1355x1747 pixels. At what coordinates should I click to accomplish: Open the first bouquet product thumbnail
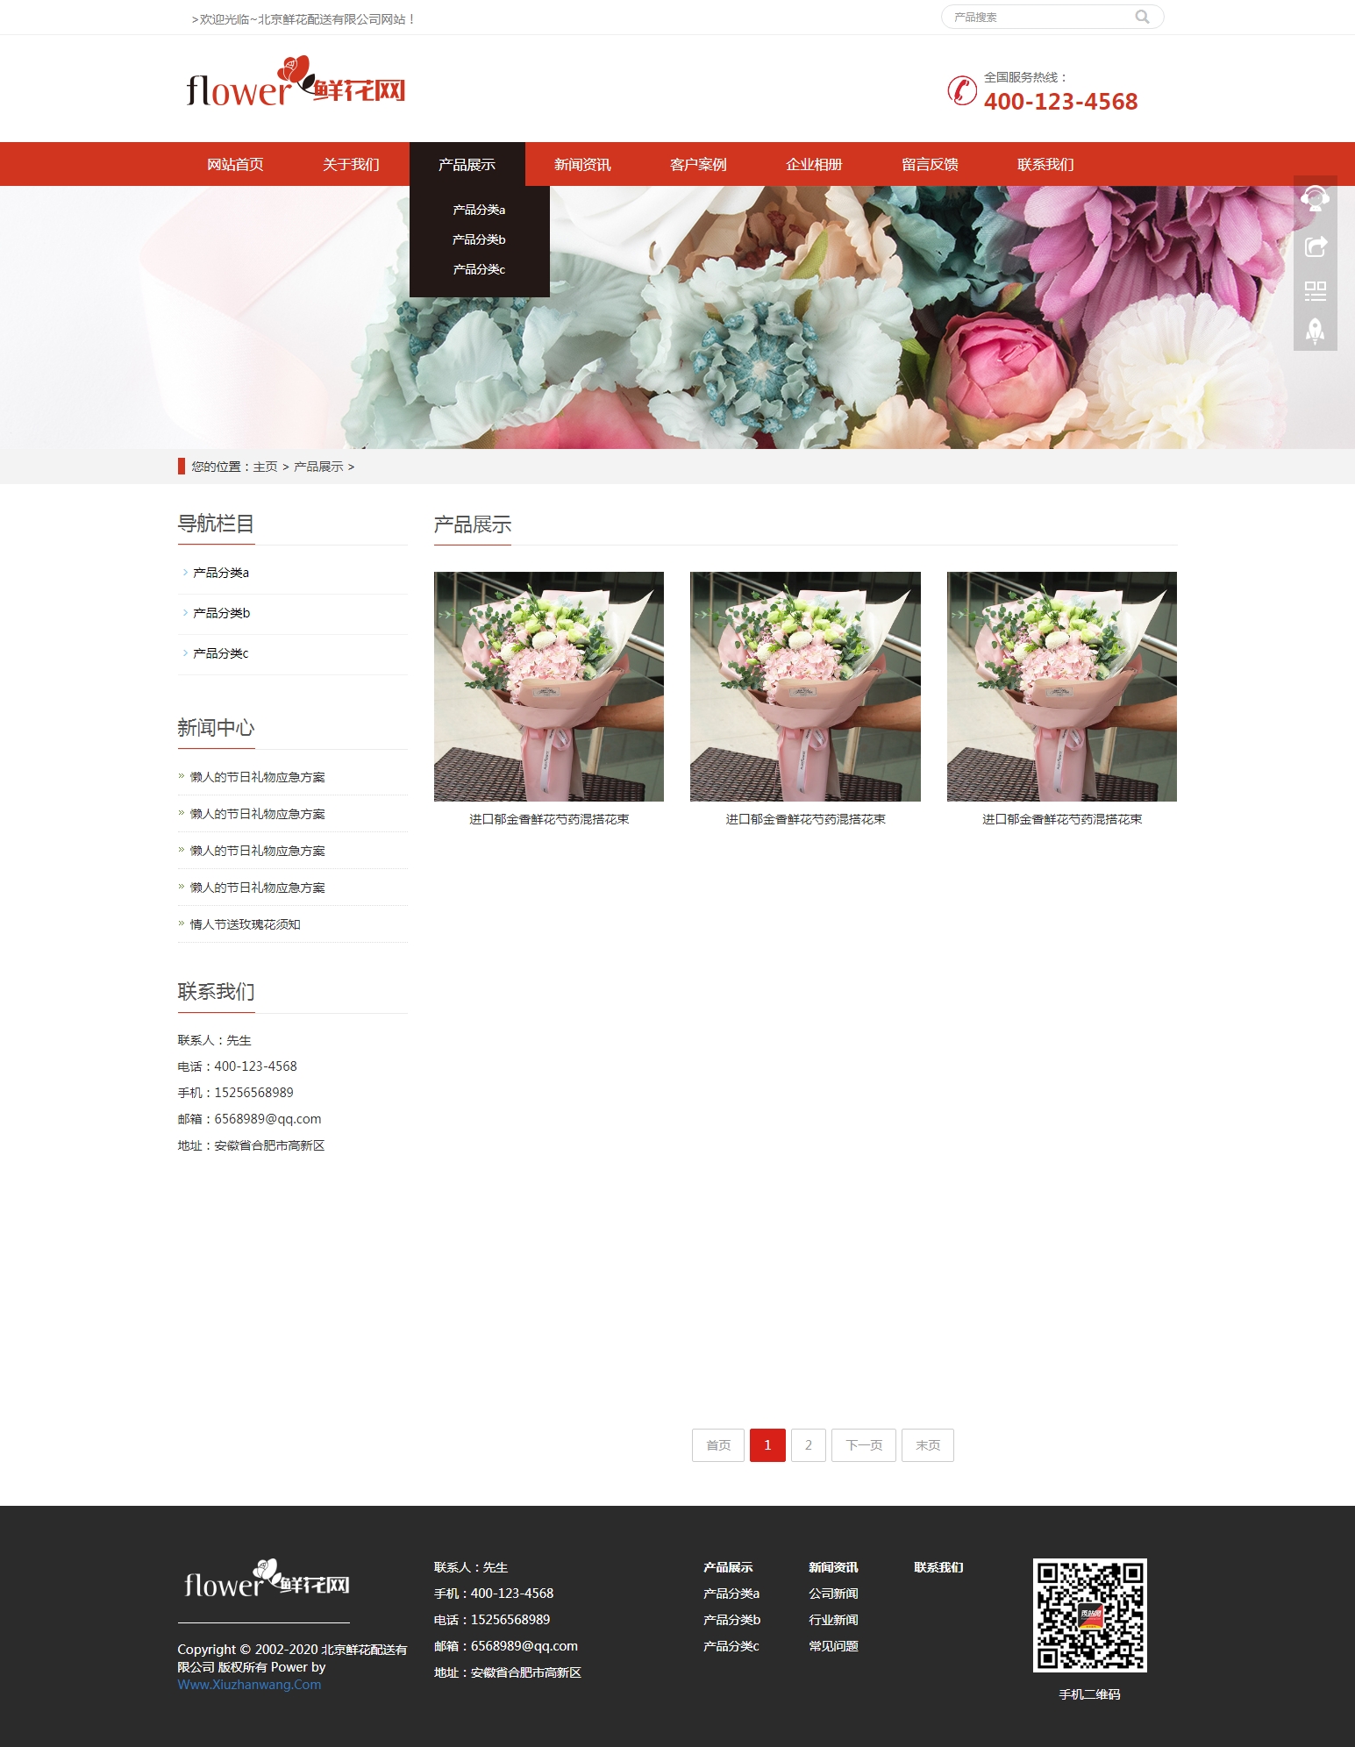point(549,686)
